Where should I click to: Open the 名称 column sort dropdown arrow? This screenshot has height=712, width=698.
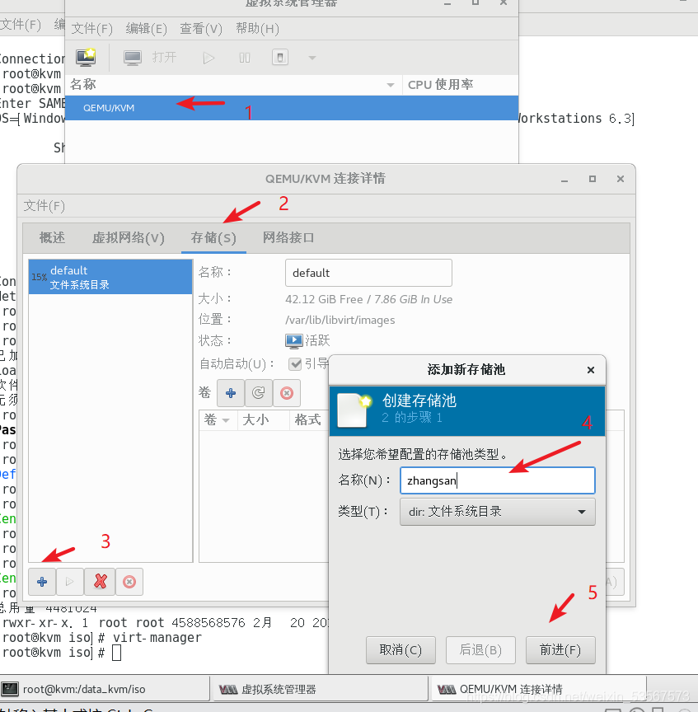click(390, 84)
